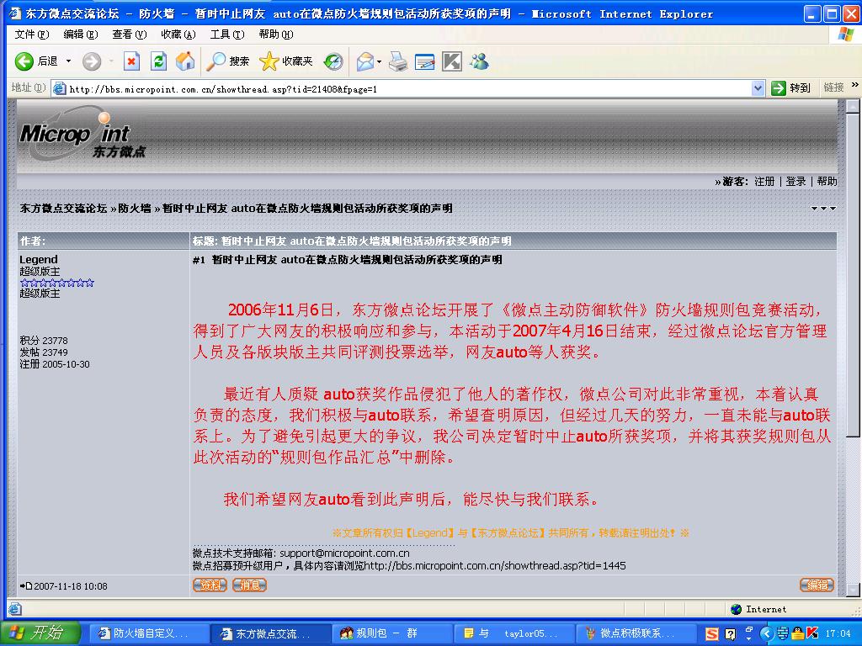Click the orange 编辑 edit button
The width and height of the screenshot is (862, 646).
pos(817,585)
